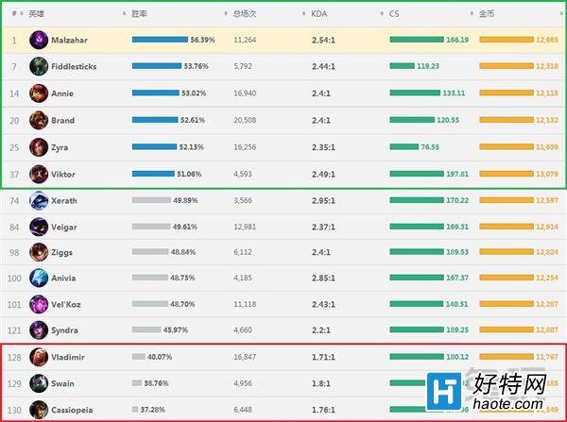Open the Fiddlesticks name link
Image resolution: width=567 pixels, height=422 pixels.
(74, 66)
